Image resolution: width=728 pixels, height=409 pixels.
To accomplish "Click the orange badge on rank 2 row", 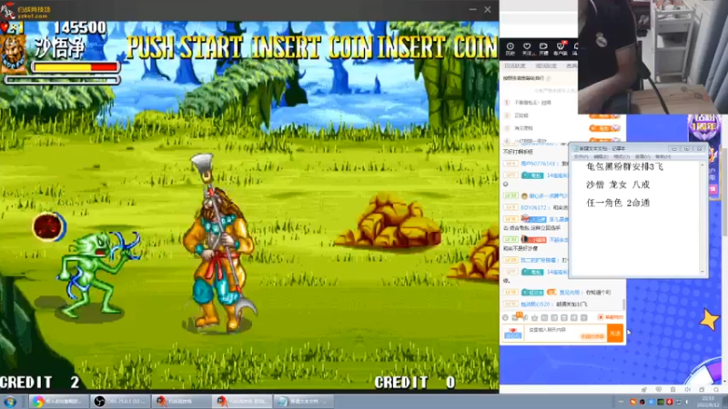I will pyautogui.click(x=605, y=115).
